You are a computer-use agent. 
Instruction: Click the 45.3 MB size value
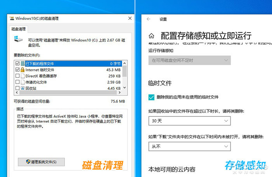click(113, 70)
